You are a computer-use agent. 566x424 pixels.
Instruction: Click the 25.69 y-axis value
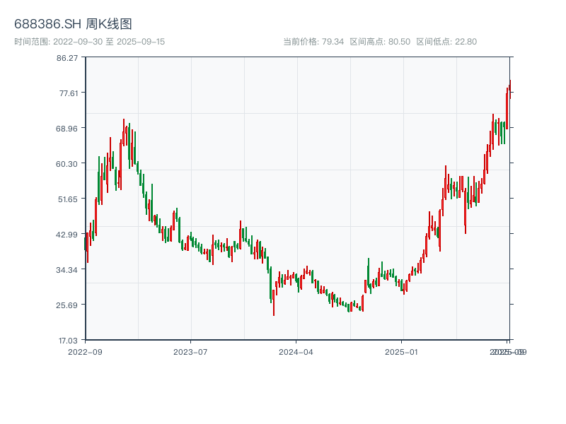pos(67,305)
